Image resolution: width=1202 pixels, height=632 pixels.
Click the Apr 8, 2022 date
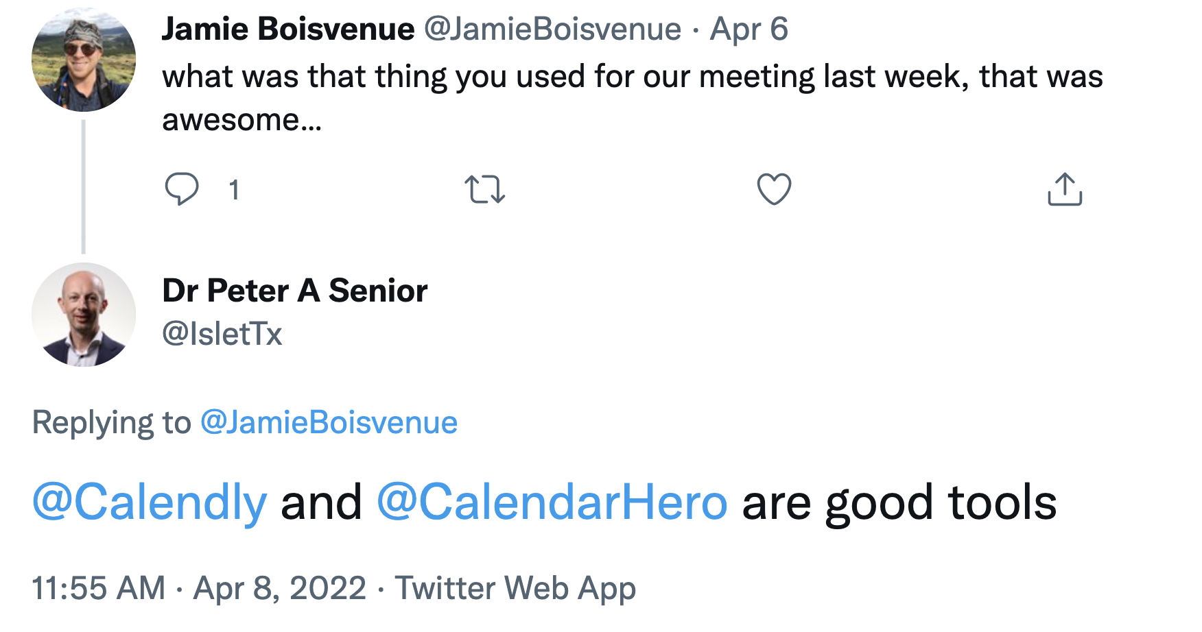pyautogui.click(x=280, y=588)
